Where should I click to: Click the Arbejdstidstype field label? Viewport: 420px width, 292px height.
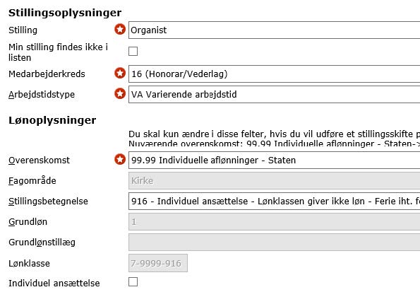pyautogui.click(x=42, y=95)
